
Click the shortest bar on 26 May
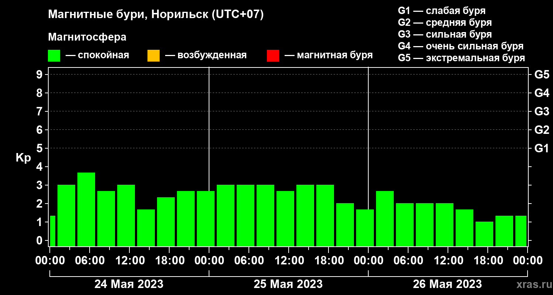[x=484, y=234]
